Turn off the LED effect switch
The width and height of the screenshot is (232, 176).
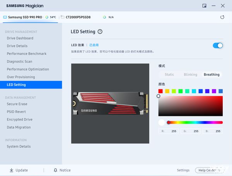click(218, 45)
